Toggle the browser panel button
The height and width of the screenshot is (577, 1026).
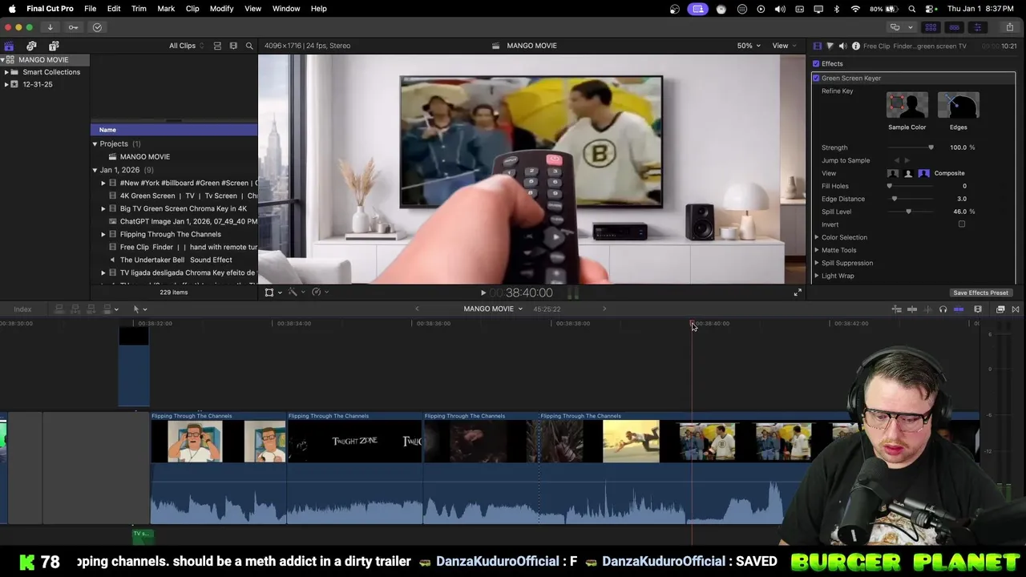(x=931, y=27)
